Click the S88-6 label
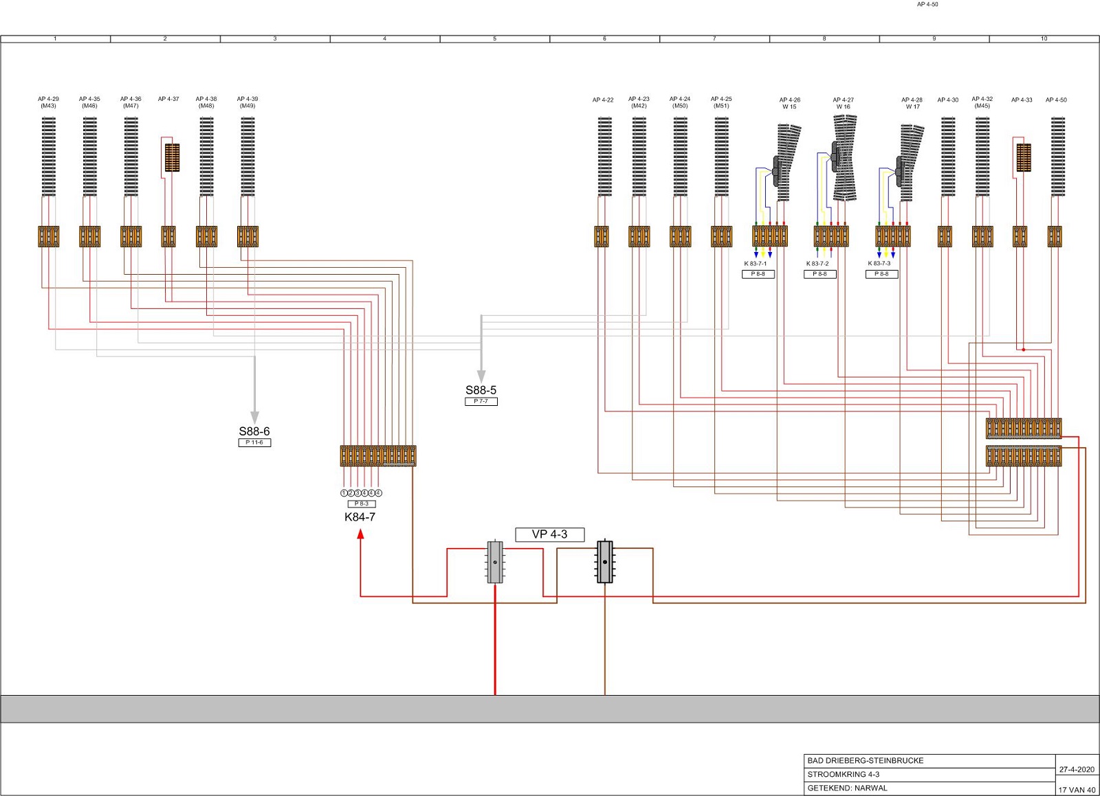The height and width of the screenshot is (796, 1100). pyautogui.click(x=254, y=431)
